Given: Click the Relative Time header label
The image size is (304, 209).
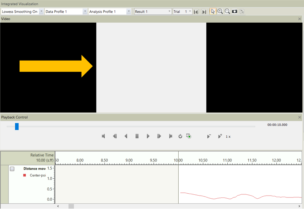Looking at the screenshot, I should (42, 155).
